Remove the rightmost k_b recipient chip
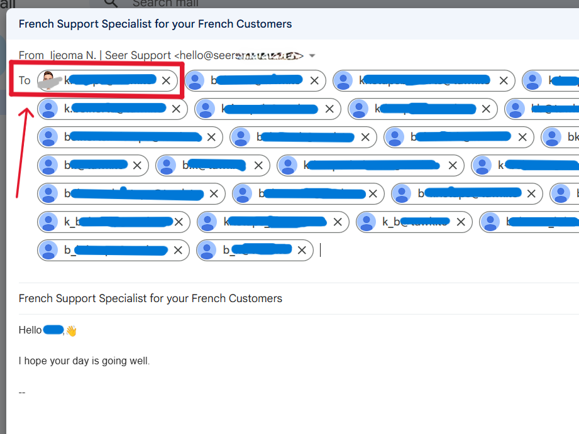 (x=460, y=222)
